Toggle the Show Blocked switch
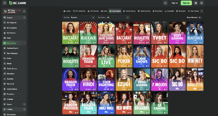Screen dimensions: 218x116 tap(200, 17)
